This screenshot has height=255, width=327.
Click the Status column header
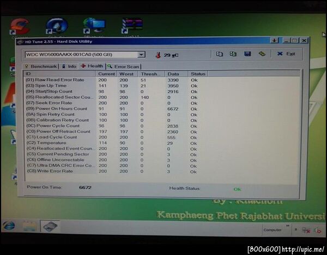[198, 74]
